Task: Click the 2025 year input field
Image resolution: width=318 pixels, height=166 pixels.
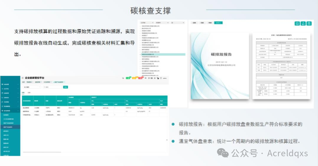Action: click(53, 87)
